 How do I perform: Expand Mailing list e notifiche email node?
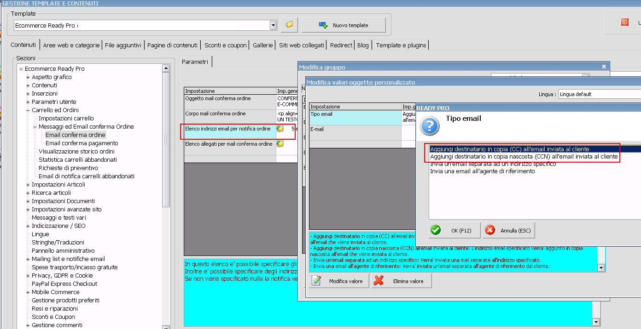[28, 259]
